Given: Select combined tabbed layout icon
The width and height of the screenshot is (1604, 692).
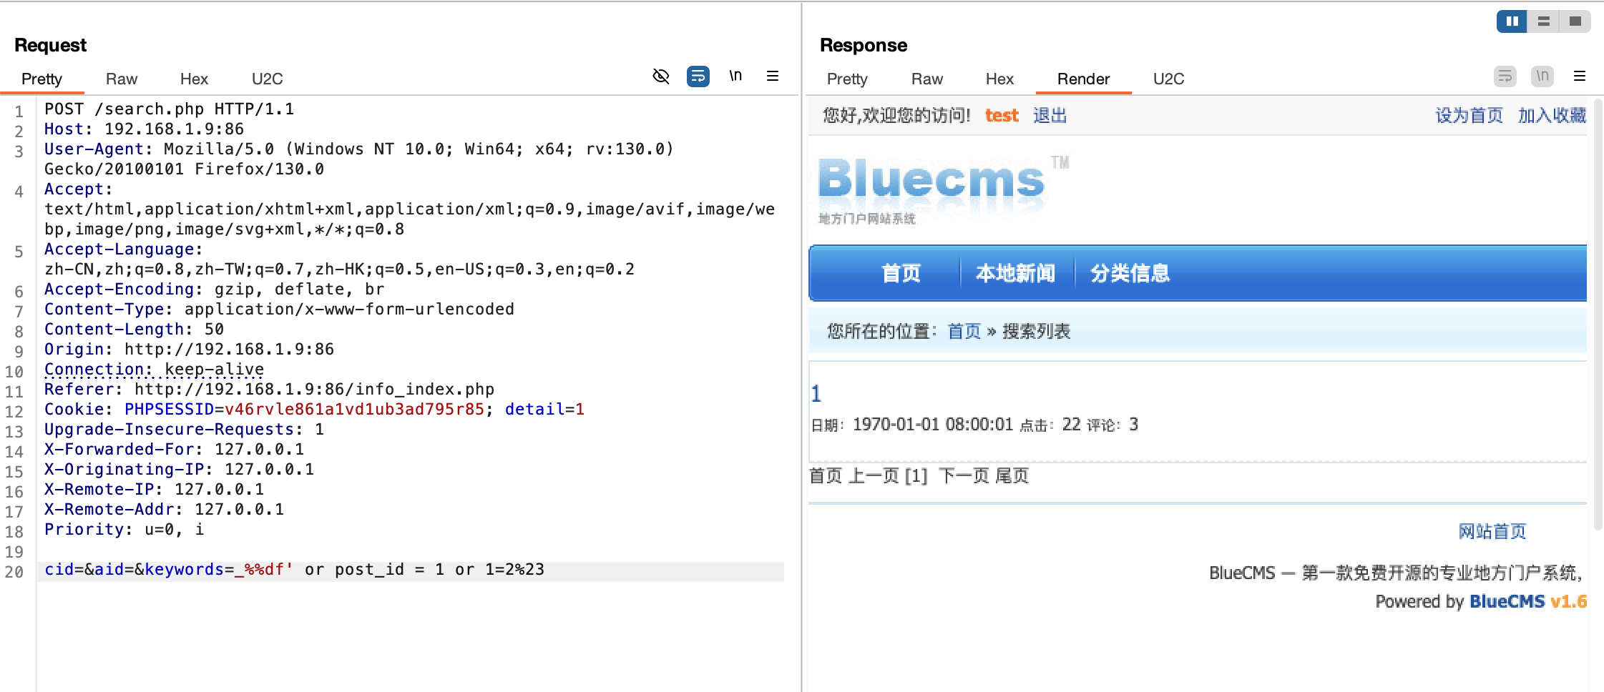Looking at the screenshot, I should point(1575,21).
